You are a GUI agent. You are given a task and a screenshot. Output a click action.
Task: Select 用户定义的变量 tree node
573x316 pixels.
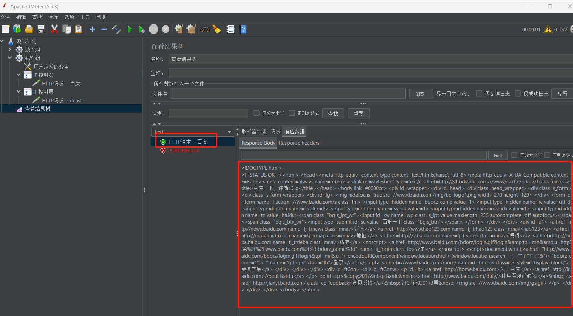pos(51,67)
